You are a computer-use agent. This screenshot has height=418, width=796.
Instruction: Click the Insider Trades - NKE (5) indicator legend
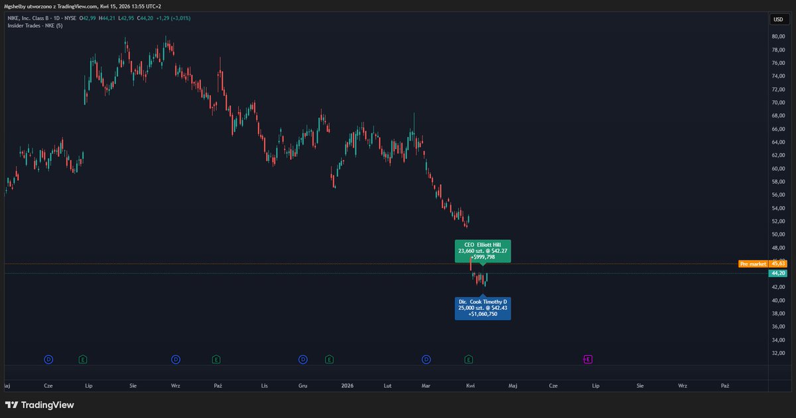[x=34, y=25]
